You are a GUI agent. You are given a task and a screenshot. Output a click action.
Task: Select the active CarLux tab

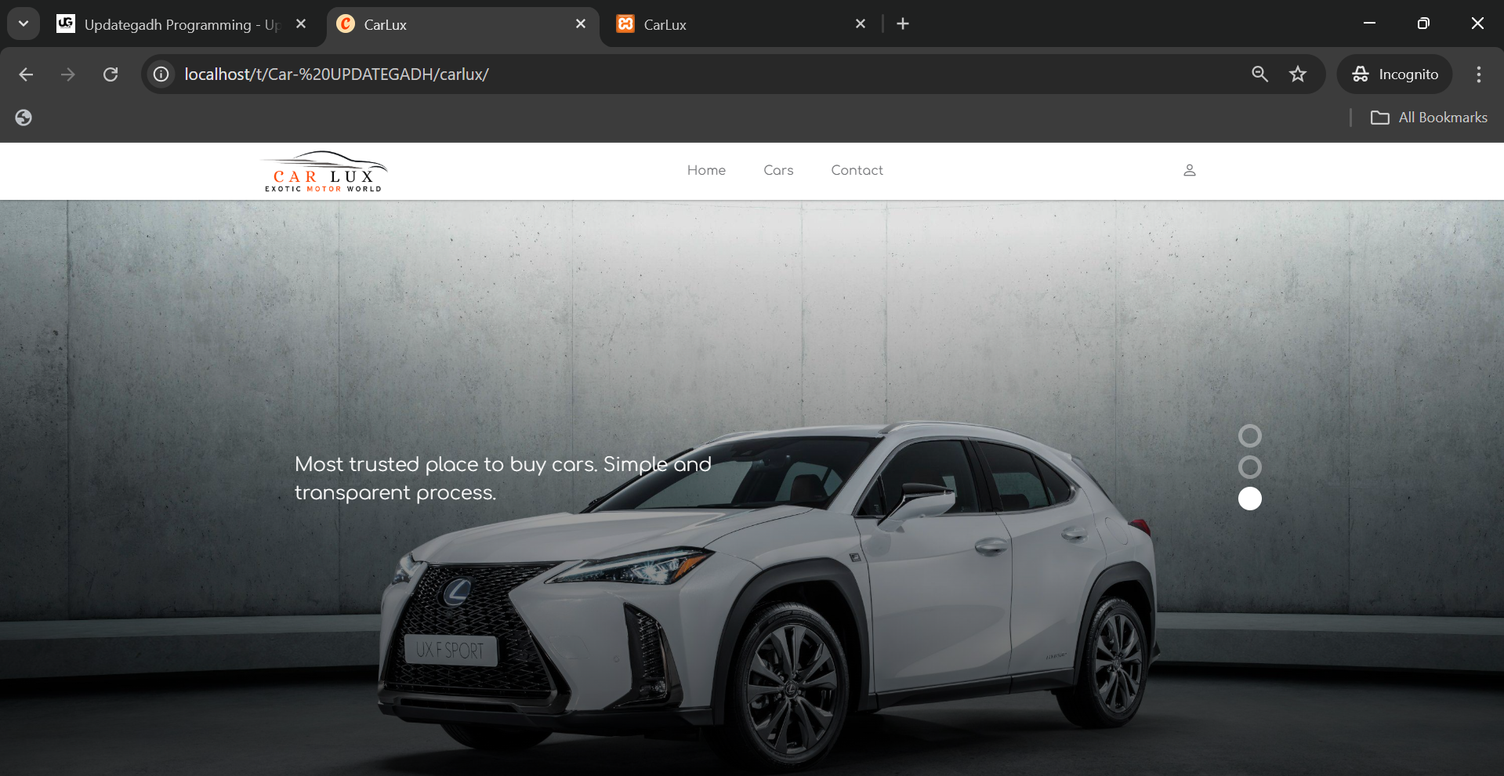coord(462,24)
